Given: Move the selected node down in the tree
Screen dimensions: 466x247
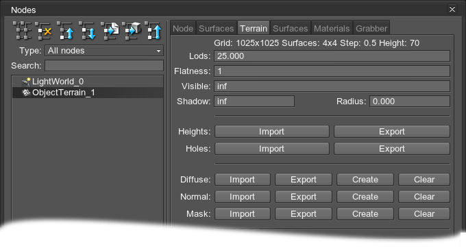Looking at the screenshot, I should click(88, 30).
